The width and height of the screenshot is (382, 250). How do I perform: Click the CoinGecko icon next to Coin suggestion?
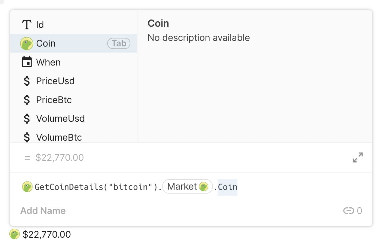27,44
